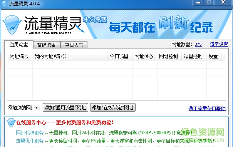Minimize the 流量精灵 window

198,3
